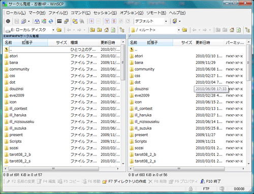Expand the local forward history dropdown arrow
Screen dimensions: 254x194
point(84,30)
